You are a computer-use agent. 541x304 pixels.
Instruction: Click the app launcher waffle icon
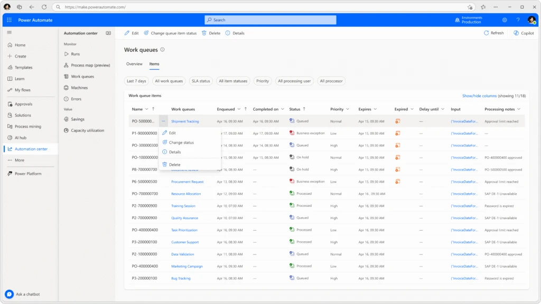10,20
